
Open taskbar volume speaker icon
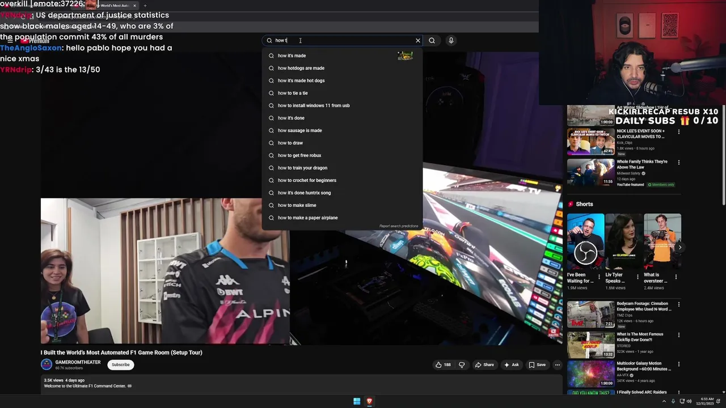(x=689, y=401)
